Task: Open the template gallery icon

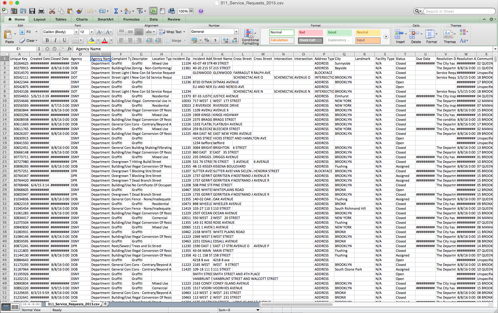Action: [x=14, y=11]
